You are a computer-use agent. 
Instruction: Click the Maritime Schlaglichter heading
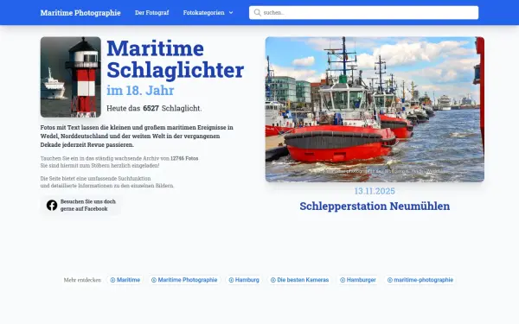click(x=176, y=59)
